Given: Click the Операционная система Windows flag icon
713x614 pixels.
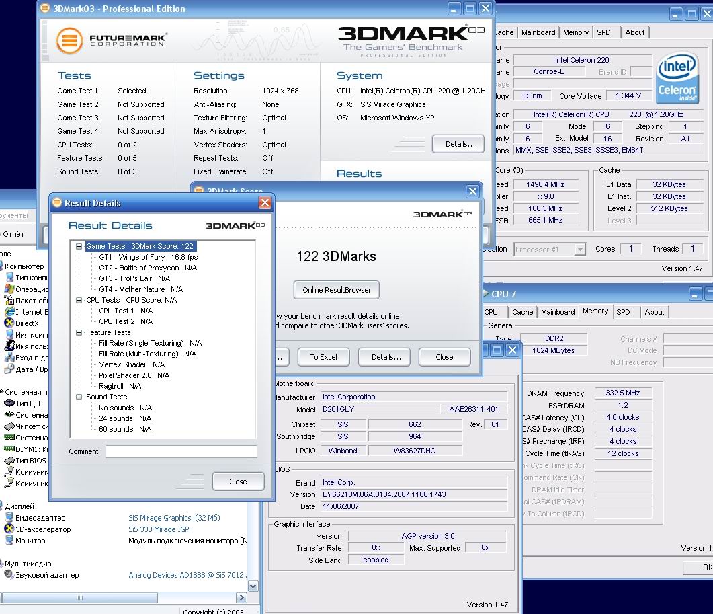Looking at the screenshot, I should point(9,289).
